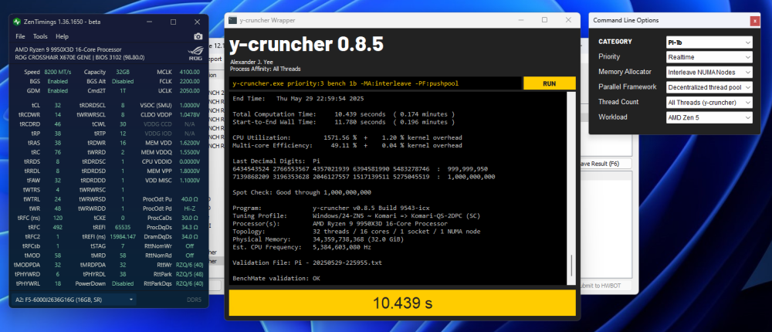
Task: Click the BGS Alt Disabled value
Action: coord(123,81)
